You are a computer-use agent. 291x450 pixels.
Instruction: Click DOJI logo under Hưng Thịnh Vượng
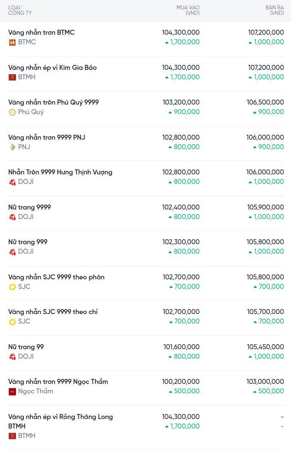[12, 182]
